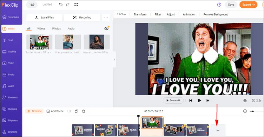
Task: Open the scene duration 2.2s clock
Action: (x=257, y=100)
